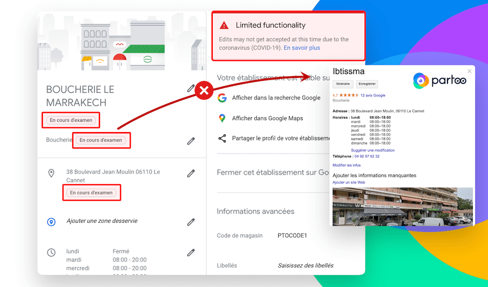Open En savoir plus link
The width and height of the screenshot is (488, 287).
302,48
